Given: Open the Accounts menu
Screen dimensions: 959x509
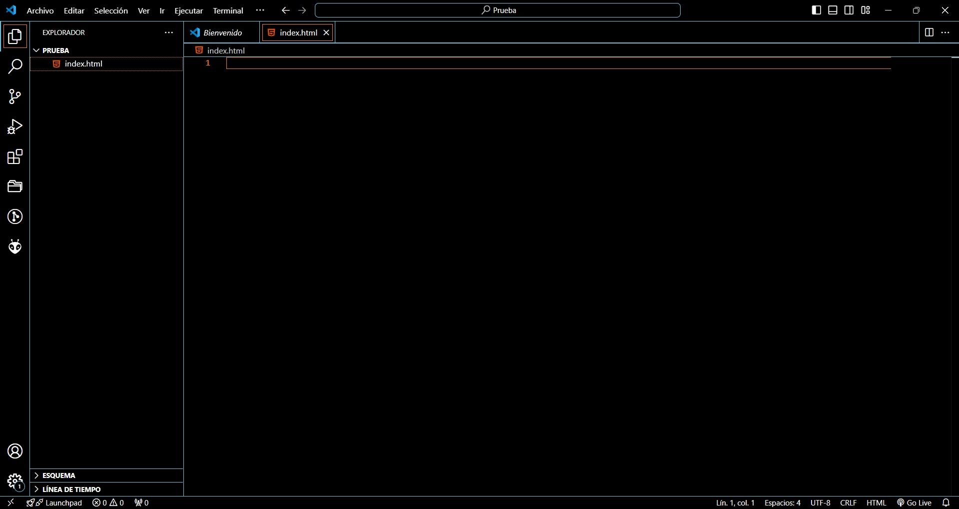Looking at the screenshot, I should [x=15, y=451].
